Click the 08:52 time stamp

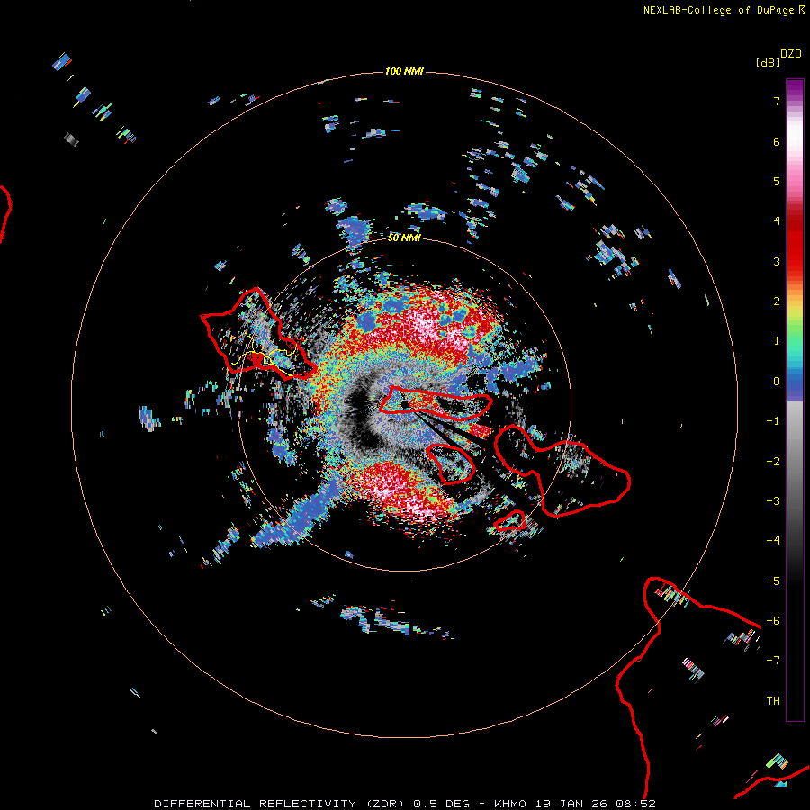tap(636, 804)
